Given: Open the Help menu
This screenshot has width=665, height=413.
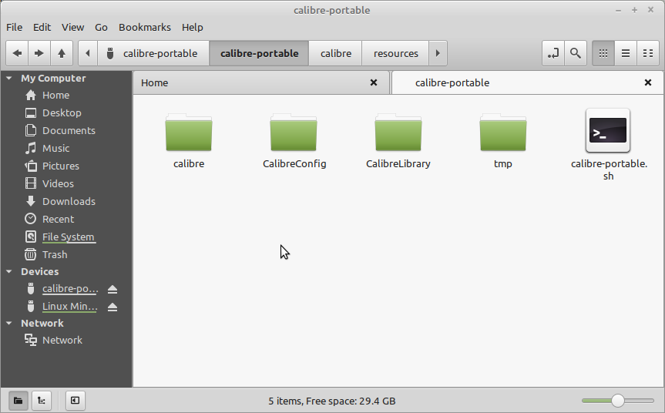Looking at the screenshot, I should pyautogui.click(x=192, y=28).
